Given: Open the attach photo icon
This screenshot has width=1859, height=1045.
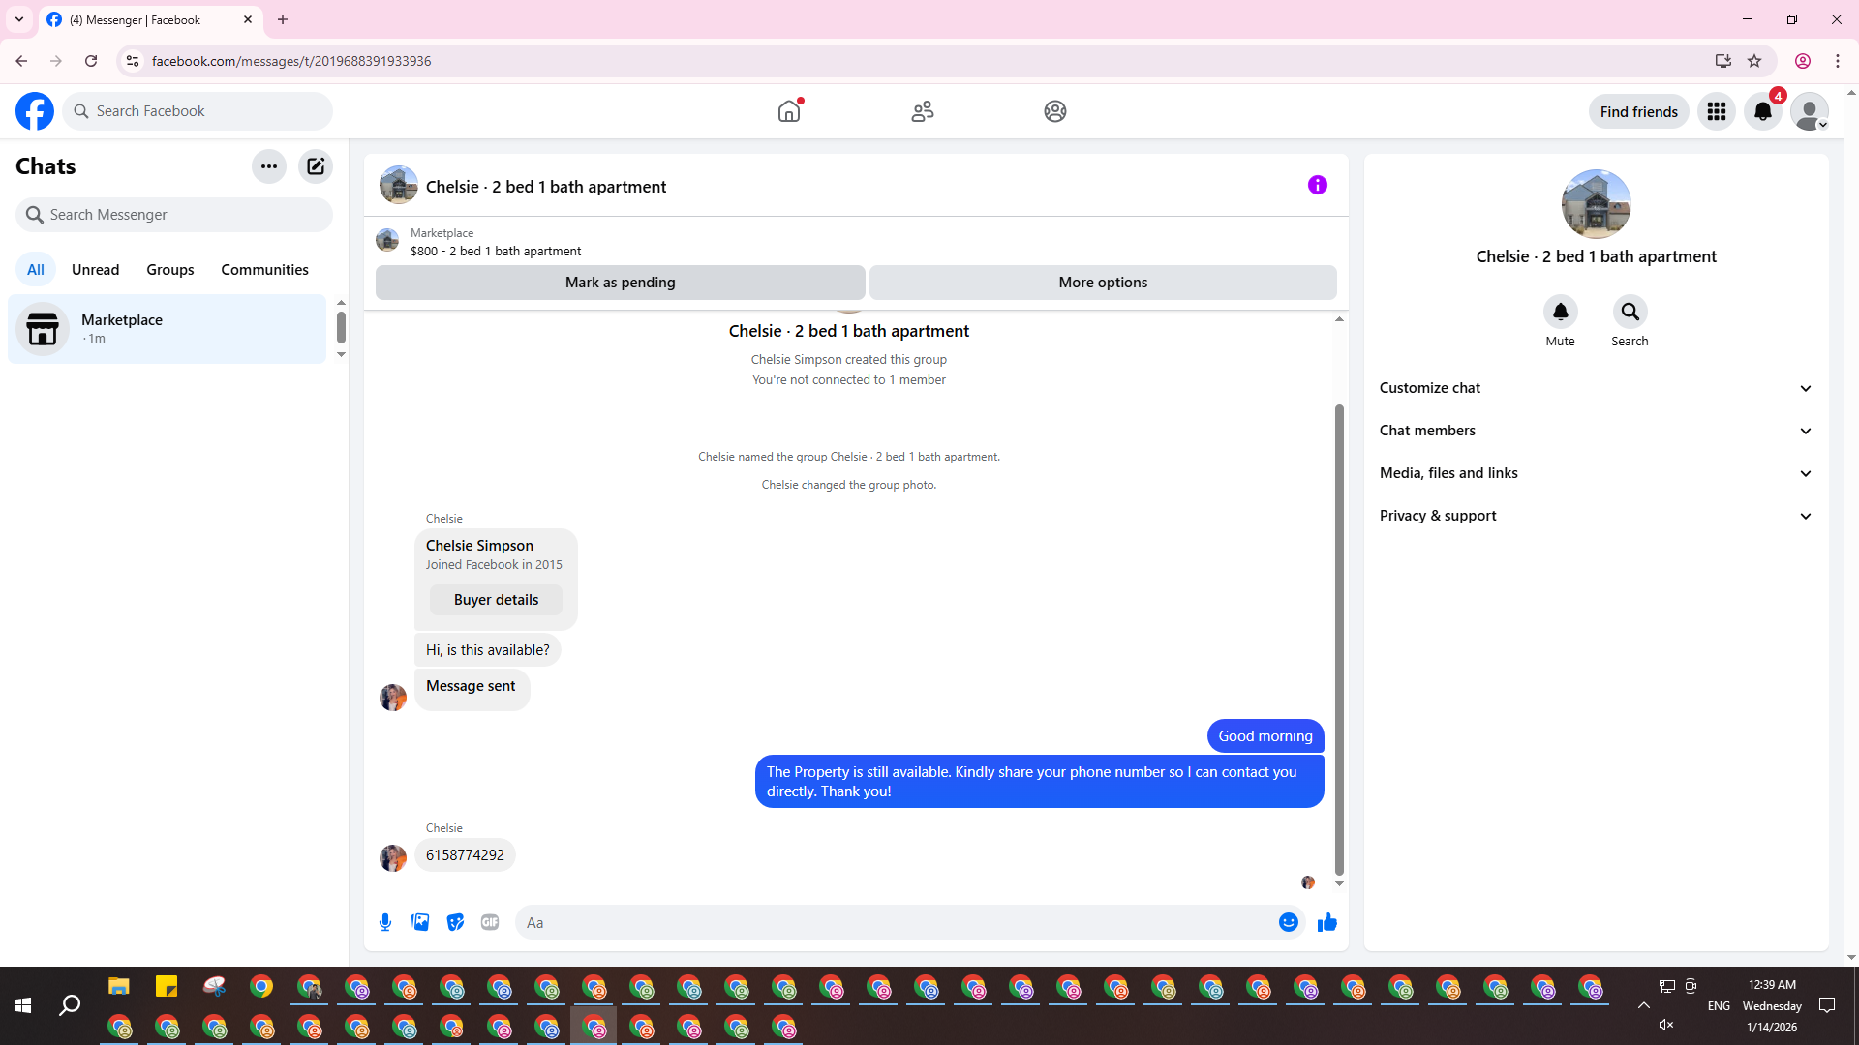Looking at the screenshot, I should 420,922.
